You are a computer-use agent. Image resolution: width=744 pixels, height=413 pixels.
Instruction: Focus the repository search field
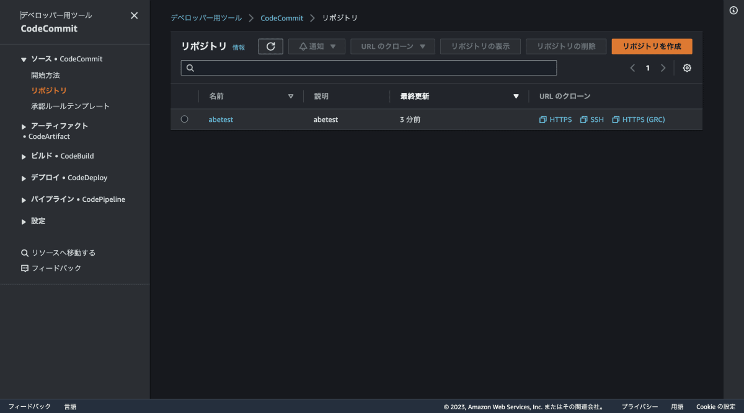point(369,68)
